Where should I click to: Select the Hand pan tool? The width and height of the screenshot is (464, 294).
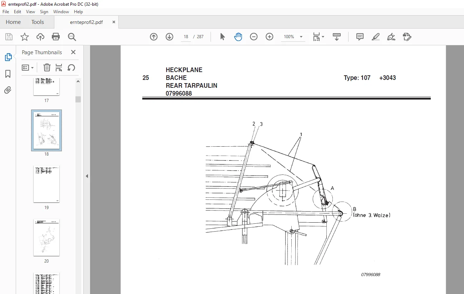click(238, 37)
